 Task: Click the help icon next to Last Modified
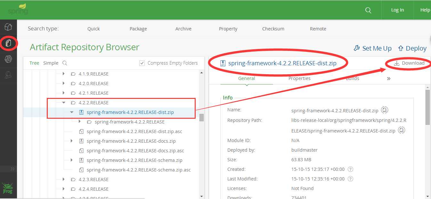[350, 179]
